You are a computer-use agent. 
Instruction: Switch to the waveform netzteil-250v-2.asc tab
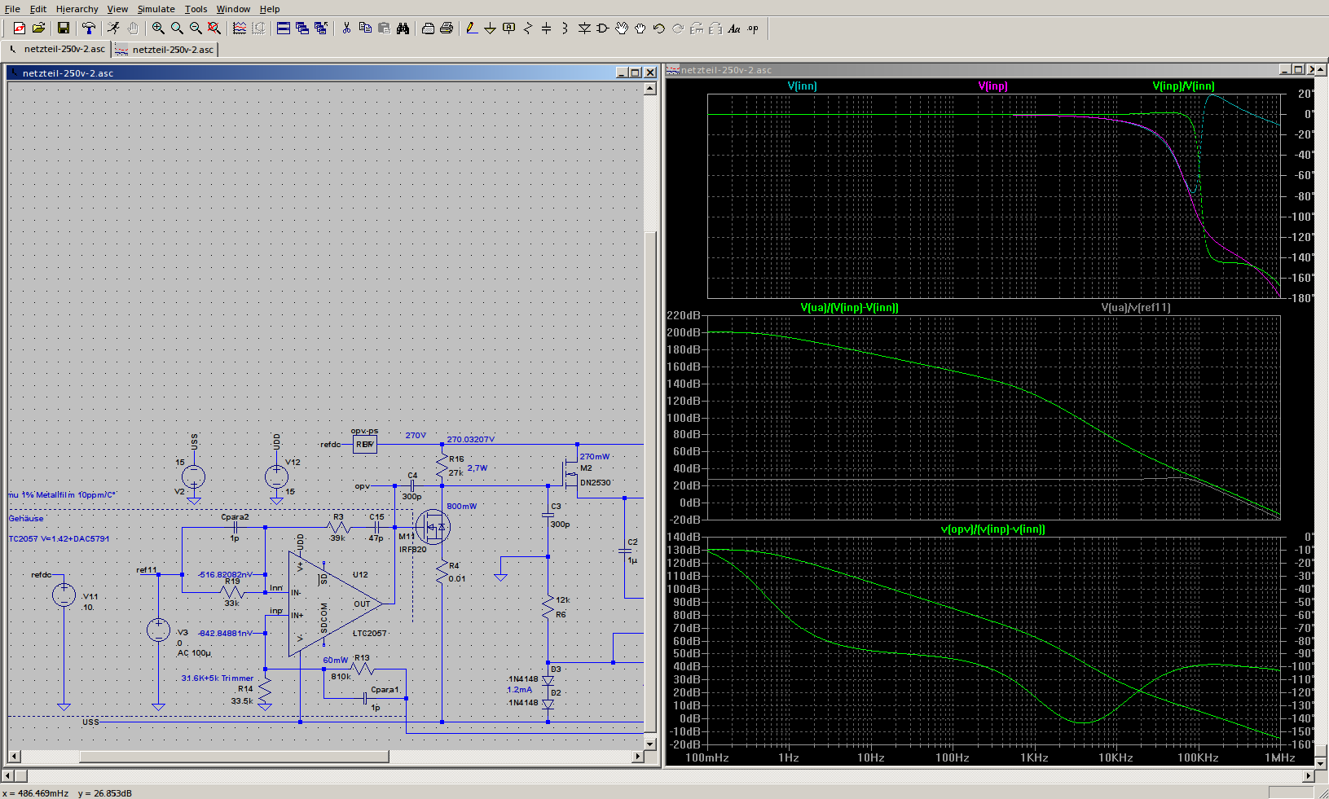click(x=165, y=49)
